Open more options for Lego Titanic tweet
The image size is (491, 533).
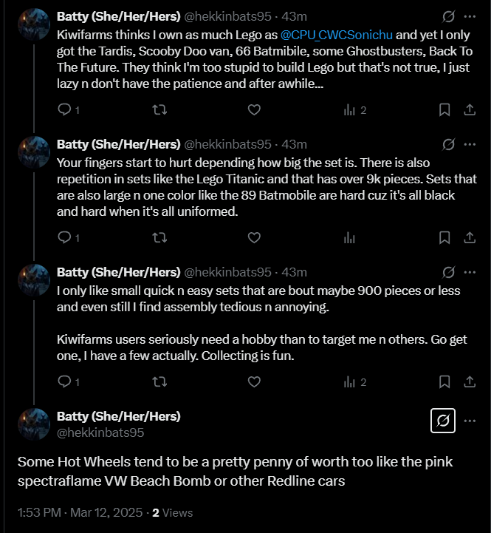470,144
